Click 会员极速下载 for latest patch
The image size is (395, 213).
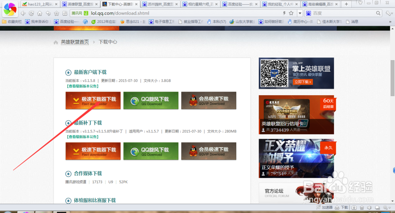tap(209, 151)
